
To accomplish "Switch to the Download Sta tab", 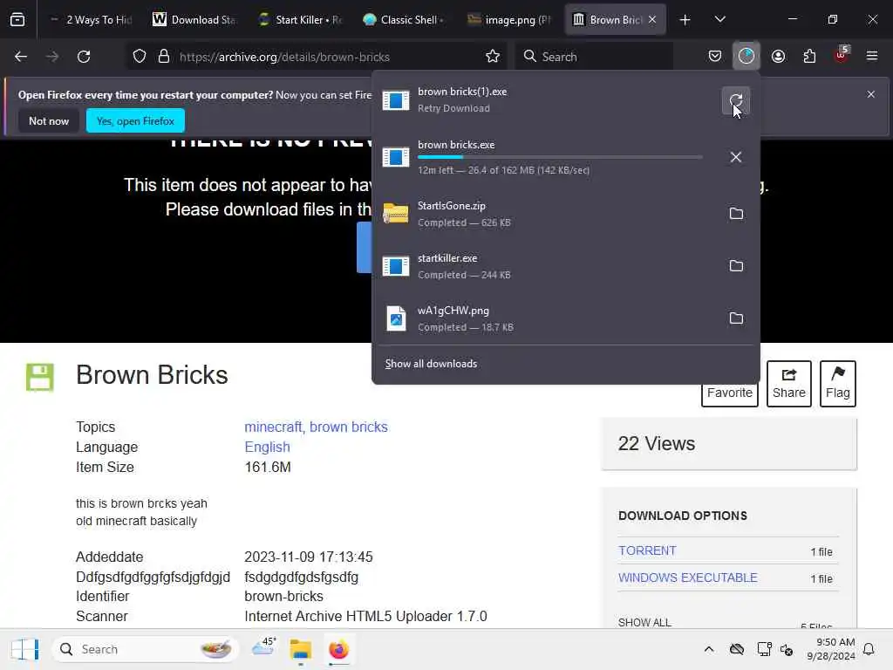I will click(x=194, y=20).
